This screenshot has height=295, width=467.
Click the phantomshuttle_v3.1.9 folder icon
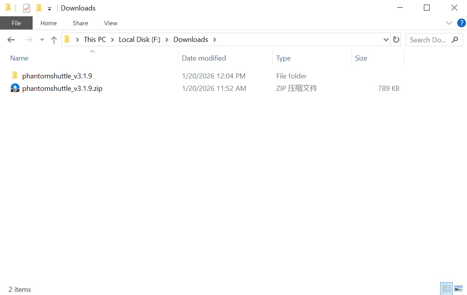pyautogui.click(x=15, y=76)
